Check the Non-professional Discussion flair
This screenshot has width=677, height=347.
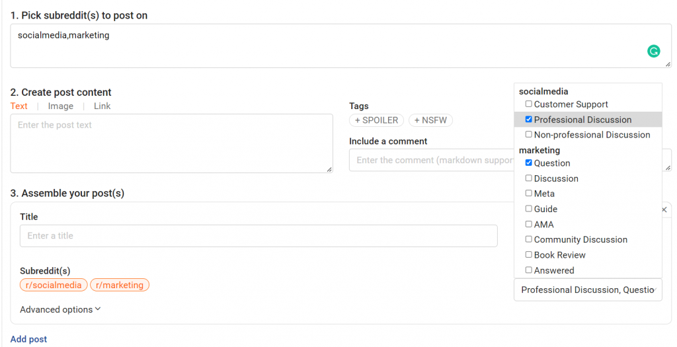[528, 135]
